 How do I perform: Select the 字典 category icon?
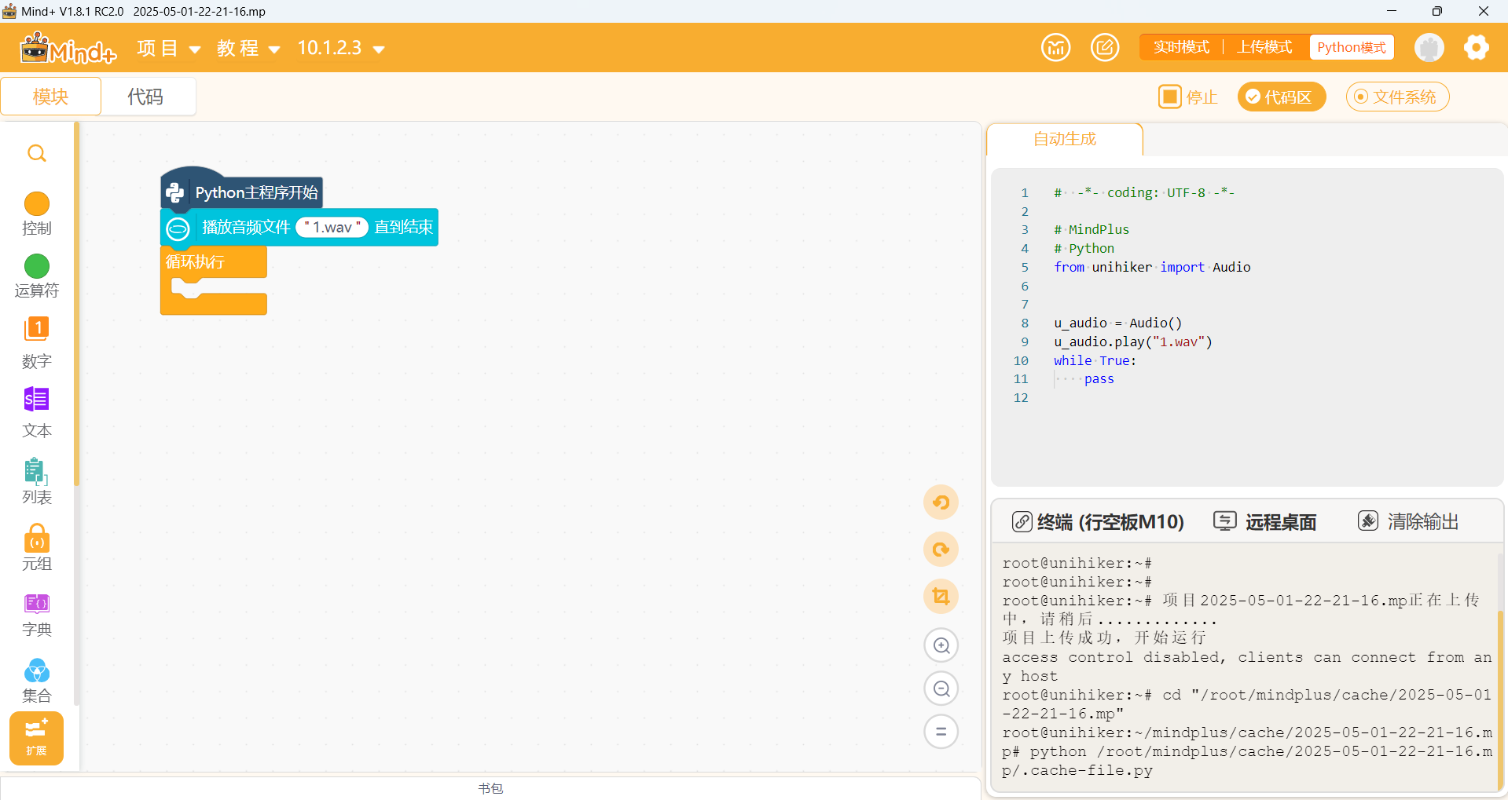point(37,604)
